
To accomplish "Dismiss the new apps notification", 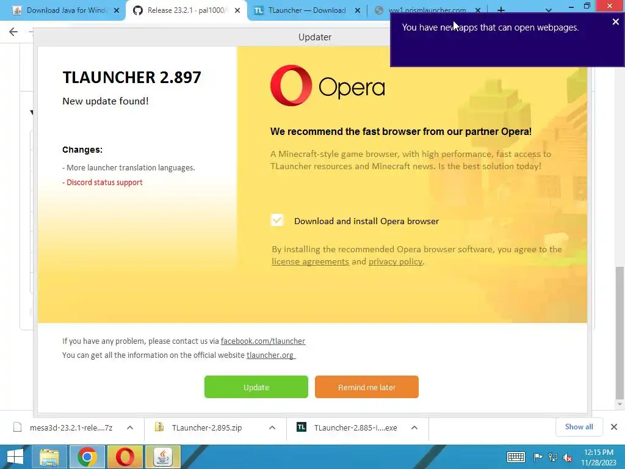I will [615, 22].
